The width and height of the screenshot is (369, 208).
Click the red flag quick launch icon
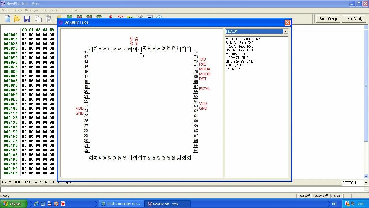pos(63,204)
